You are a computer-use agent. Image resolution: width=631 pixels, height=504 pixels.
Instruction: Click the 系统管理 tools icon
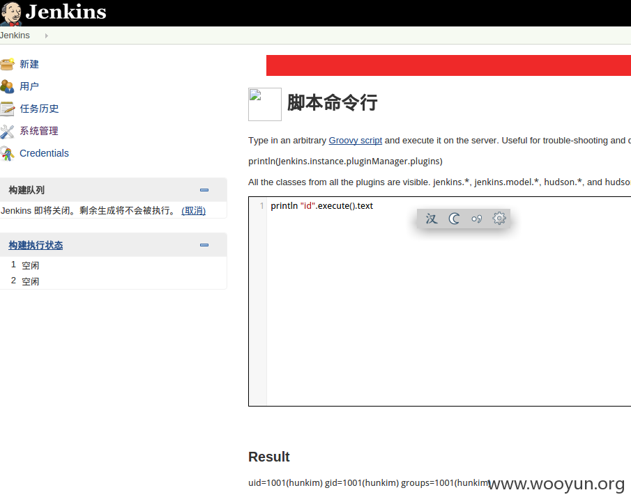[7, 131]
